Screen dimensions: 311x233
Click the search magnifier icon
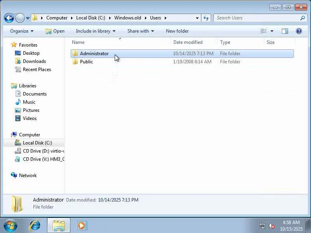302,18
